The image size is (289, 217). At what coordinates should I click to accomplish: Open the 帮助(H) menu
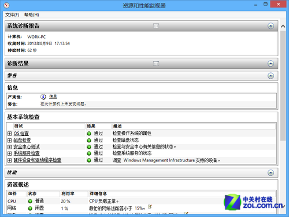(32, 15)
